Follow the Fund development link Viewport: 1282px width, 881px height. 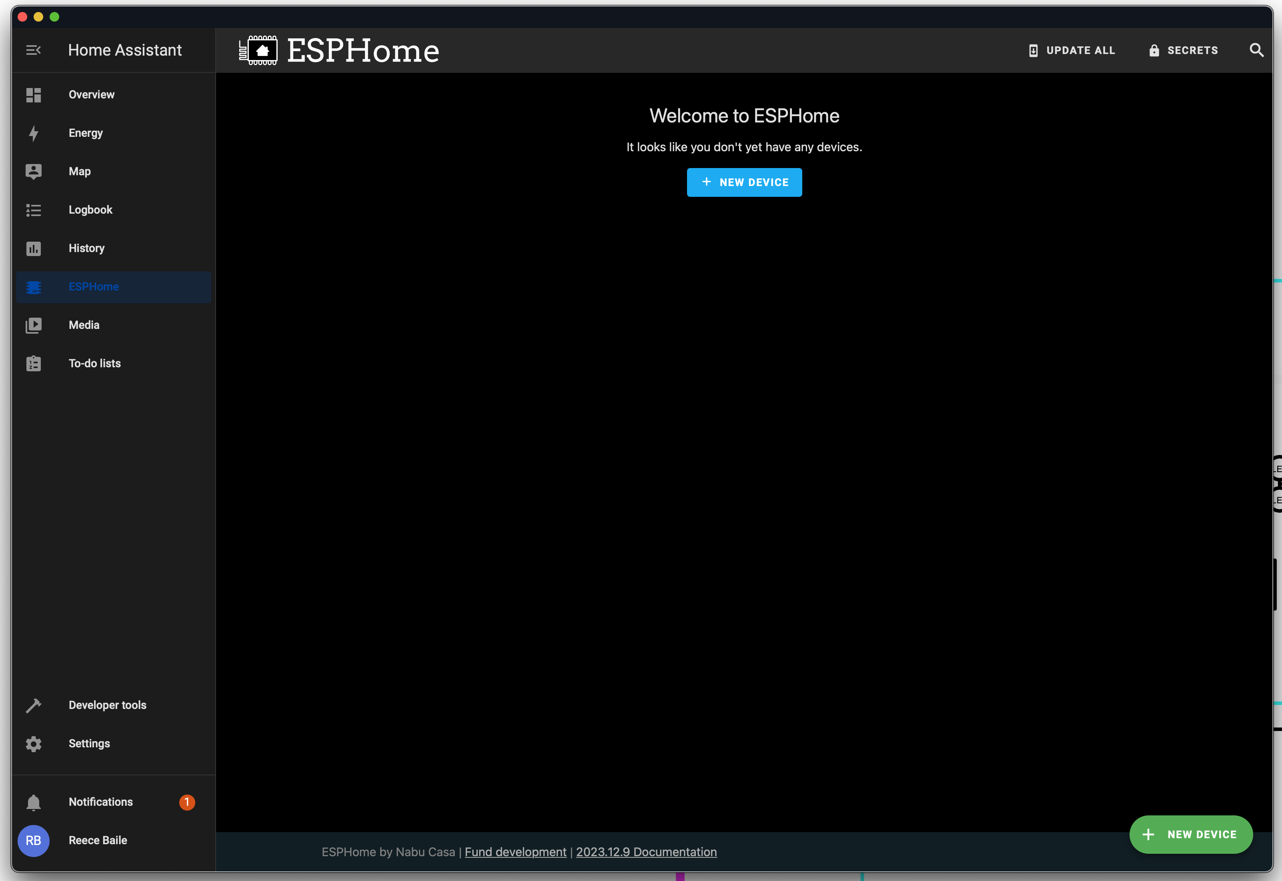pyautogui.click(x=515, y=852)
